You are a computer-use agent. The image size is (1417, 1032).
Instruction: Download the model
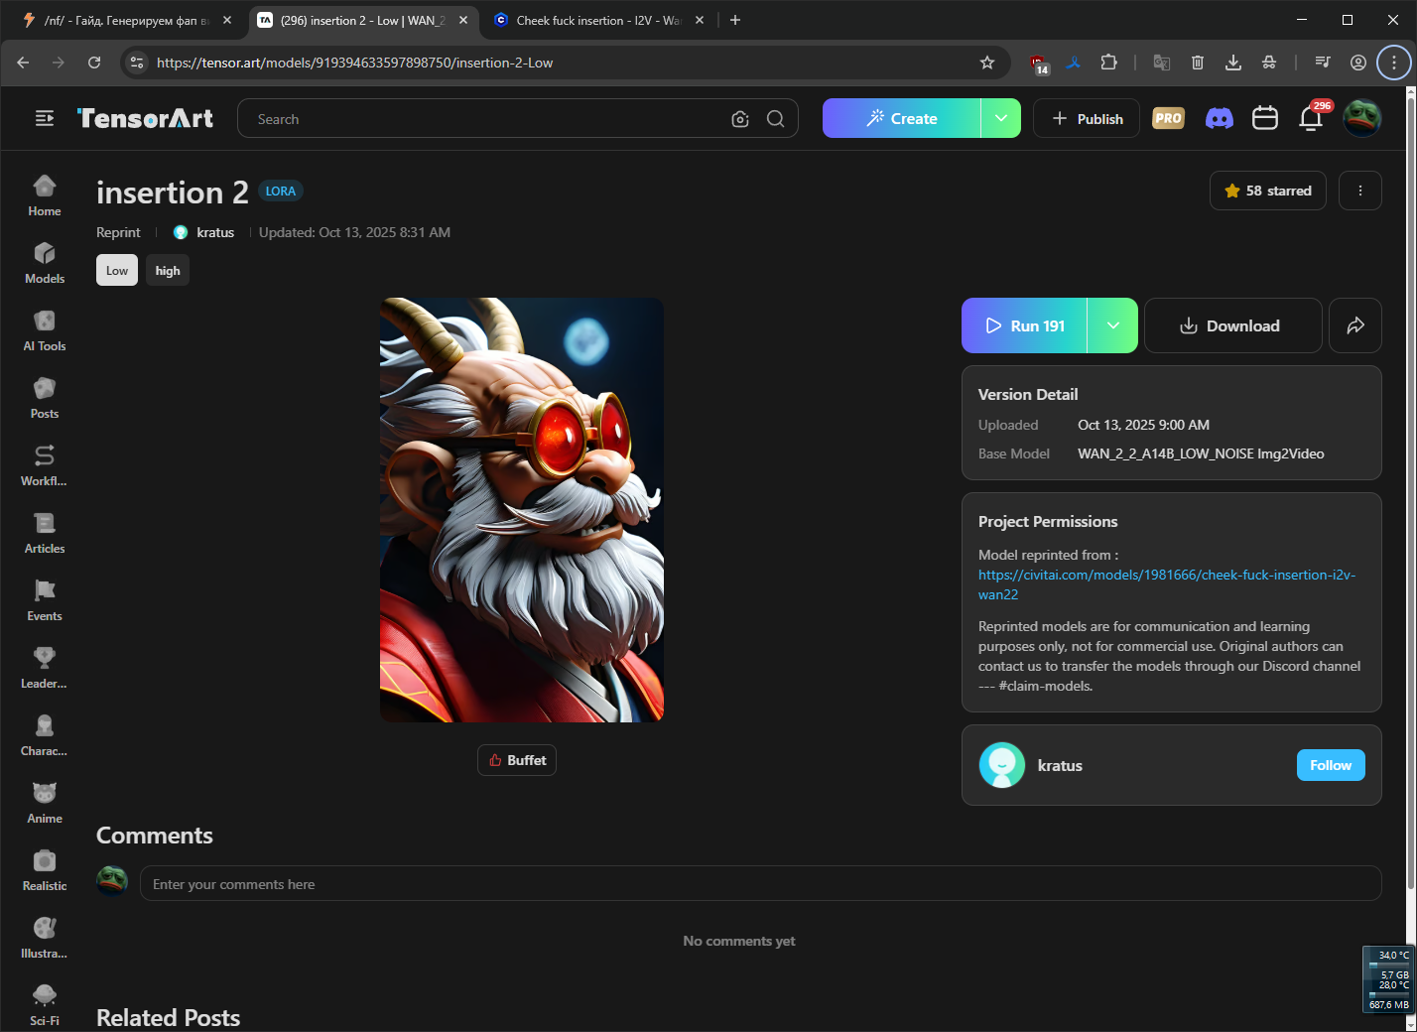click(1233, 325)
